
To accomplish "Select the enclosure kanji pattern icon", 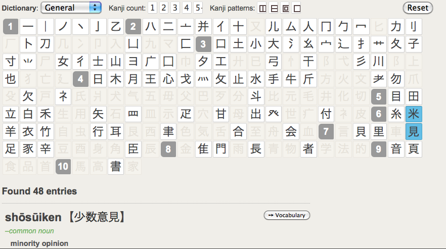I will coord(285,8).
